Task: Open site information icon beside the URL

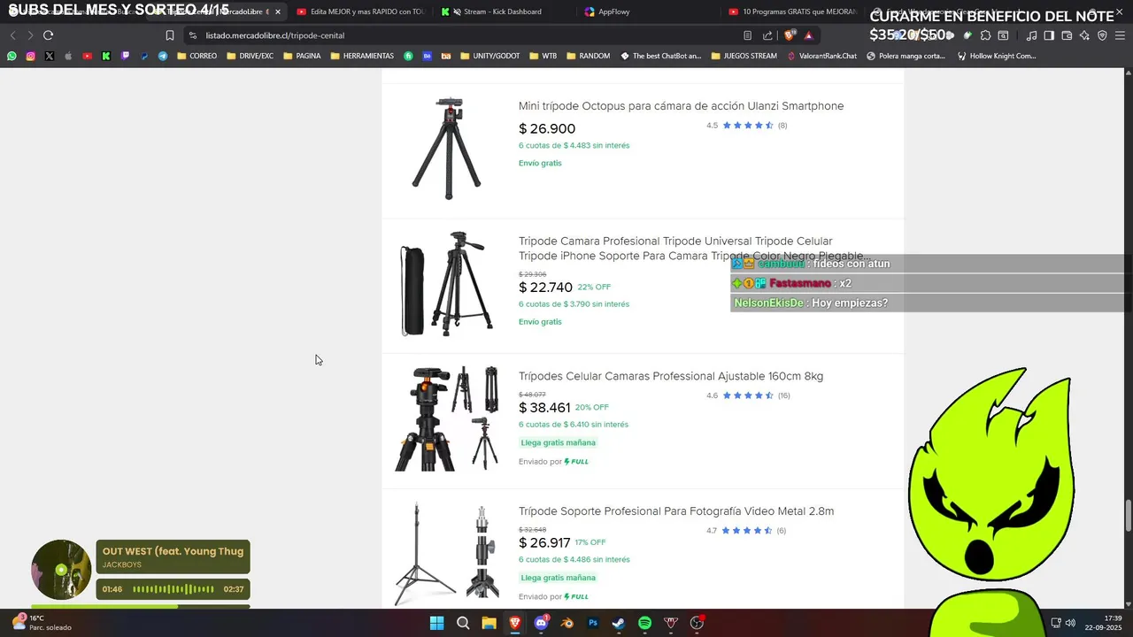Action: click(193, 35)
